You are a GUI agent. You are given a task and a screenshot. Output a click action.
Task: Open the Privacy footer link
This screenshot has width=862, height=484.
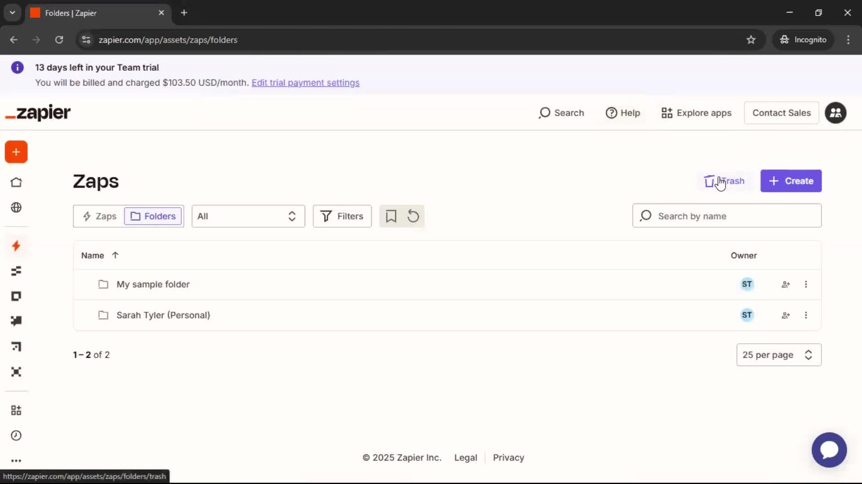(508, 458)
